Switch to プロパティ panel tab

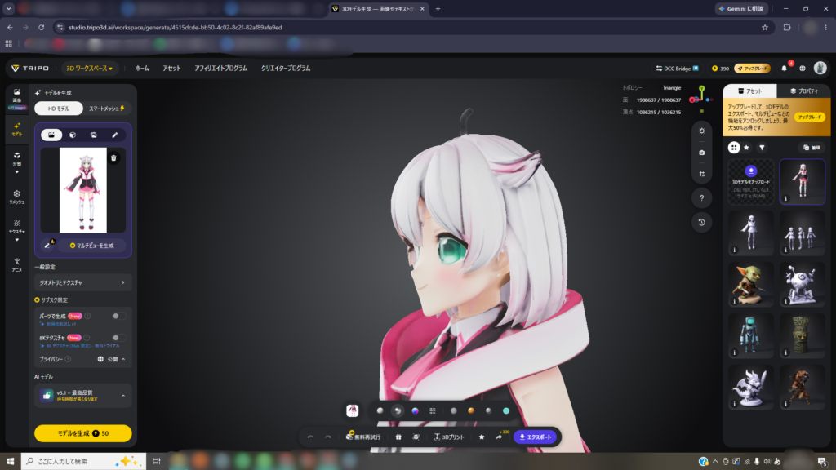[x=803, y=91]
